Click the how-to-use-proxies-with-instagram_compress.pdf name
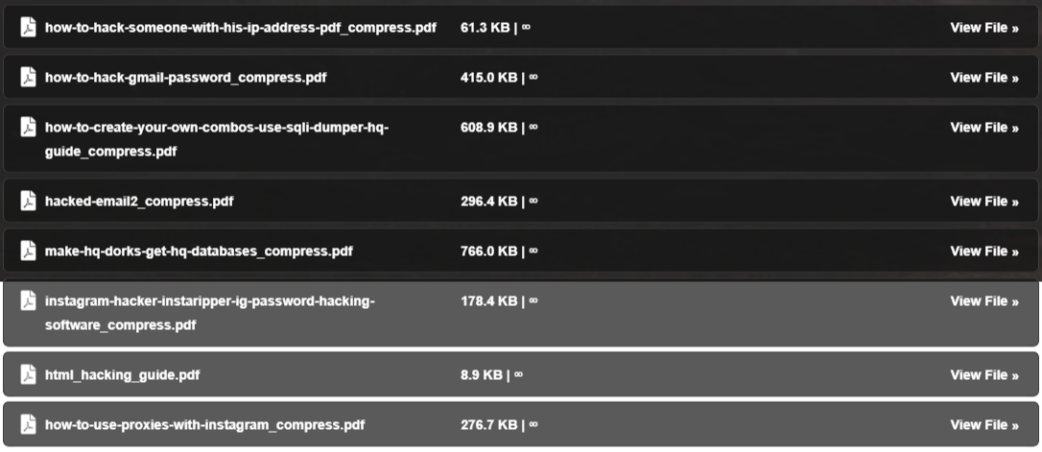This screenshot has width=1042, height=452. pyautogui.click(x=204, y=425)
